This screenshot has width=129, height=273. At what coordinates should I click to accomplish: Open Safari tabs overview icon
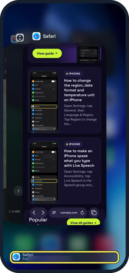pyautogui.click(x=94, y=213)
